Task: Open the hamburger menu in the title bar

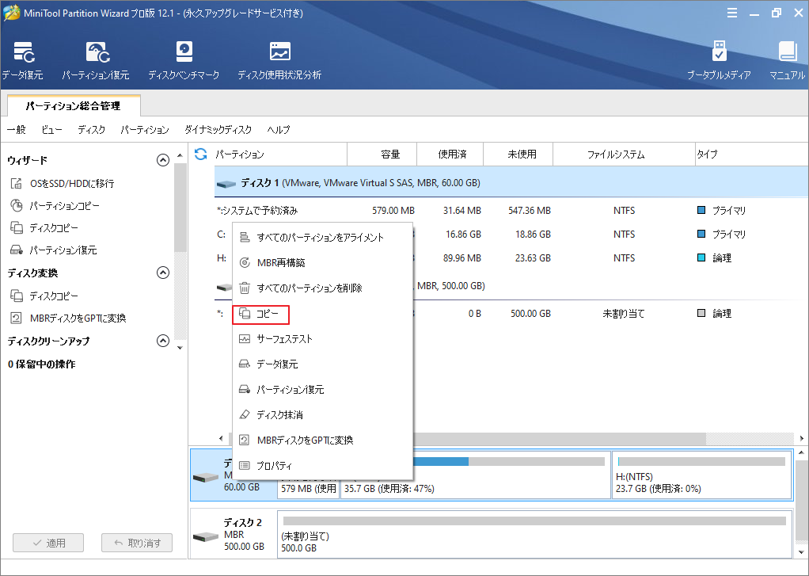Action: pyautogui.click(x=732, y=13)
